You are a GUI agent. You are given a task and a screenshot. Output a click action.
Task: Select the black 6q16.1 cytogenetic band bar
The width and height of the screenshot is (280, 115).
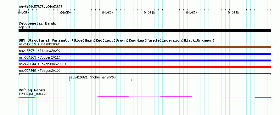click(x=145, y=31)
